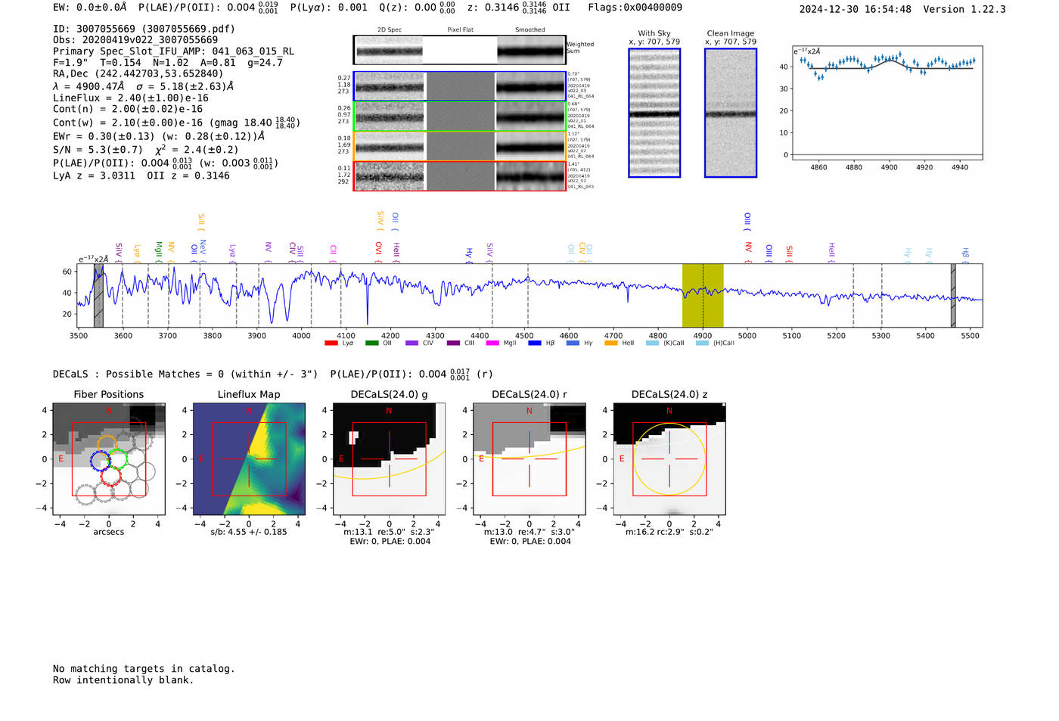This screenshot has width=1059, height=721.
Task: Click the 'Primary Spec_Slot_IFU_AMP: 041_063_015_RL' line
Action: coord(173,51)
